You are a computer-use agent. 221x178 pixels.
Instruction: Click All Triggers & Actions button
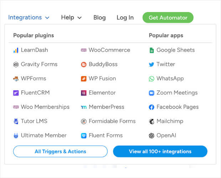tap(61, 151)
